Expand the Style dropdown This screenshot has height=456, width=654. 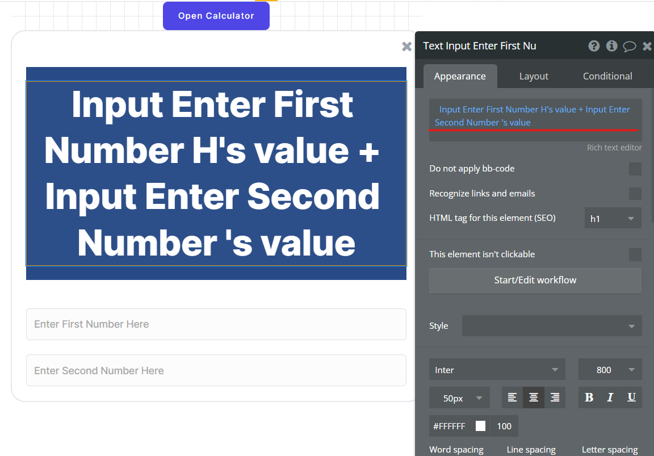click(551, 326)
